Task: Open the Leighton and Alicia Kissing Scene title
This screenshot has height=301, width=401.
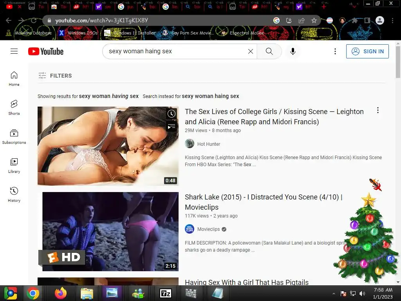Action: 274,117
